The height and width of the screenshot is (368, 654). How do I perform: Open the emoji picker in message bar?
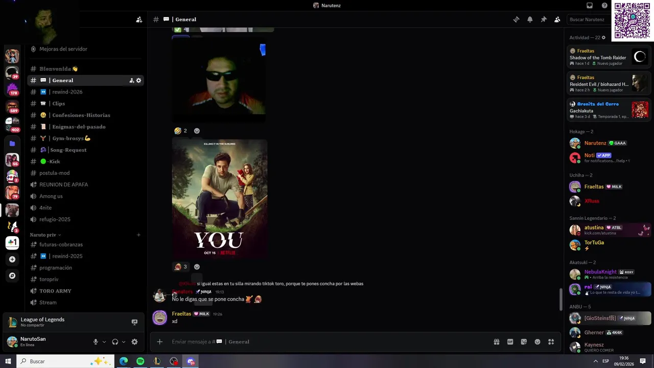538,342
